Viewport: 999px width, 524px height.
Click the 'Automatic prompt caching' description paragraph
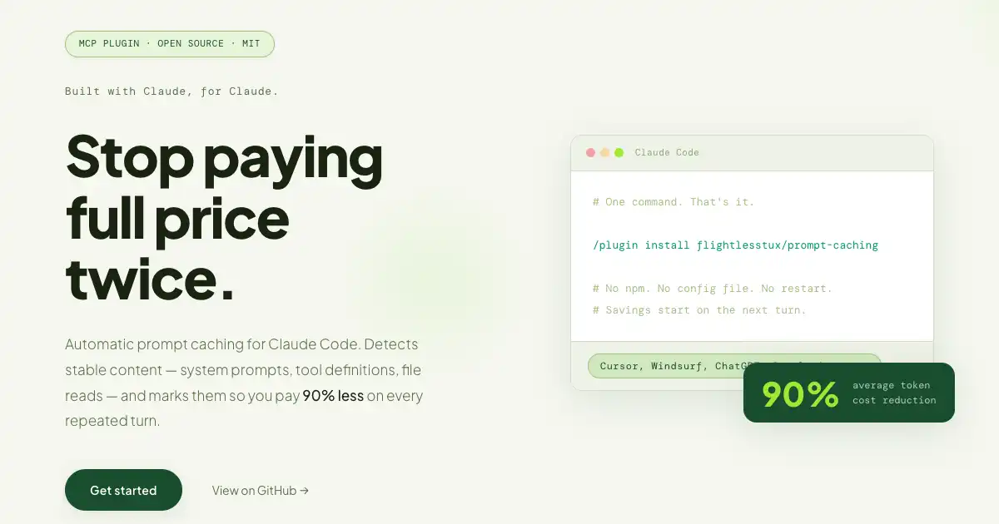pyautogui.click(x=244, y=383)
